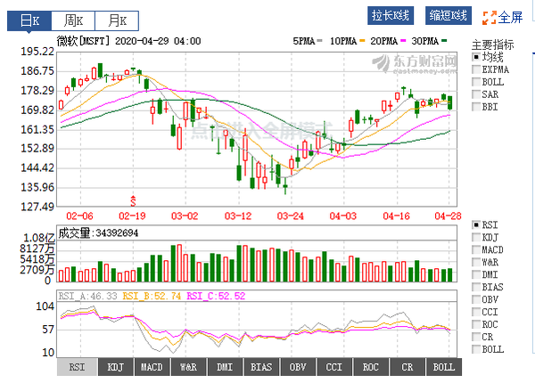This screenshot has height=383, width=535.
Task: Click the RSI_B:52.74 value label
Action: click(152, 296)
